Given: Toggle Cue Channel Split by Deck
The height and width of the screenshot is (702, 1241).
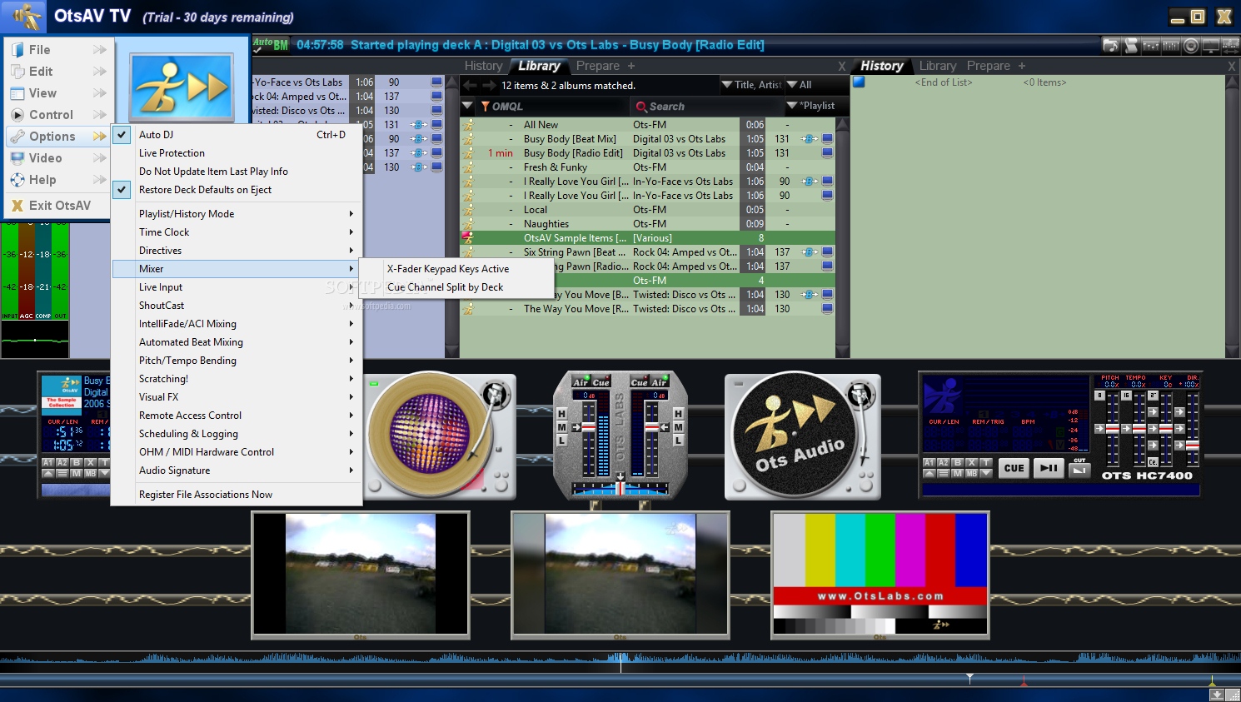Looking at the screenshot, I should 456,287.
